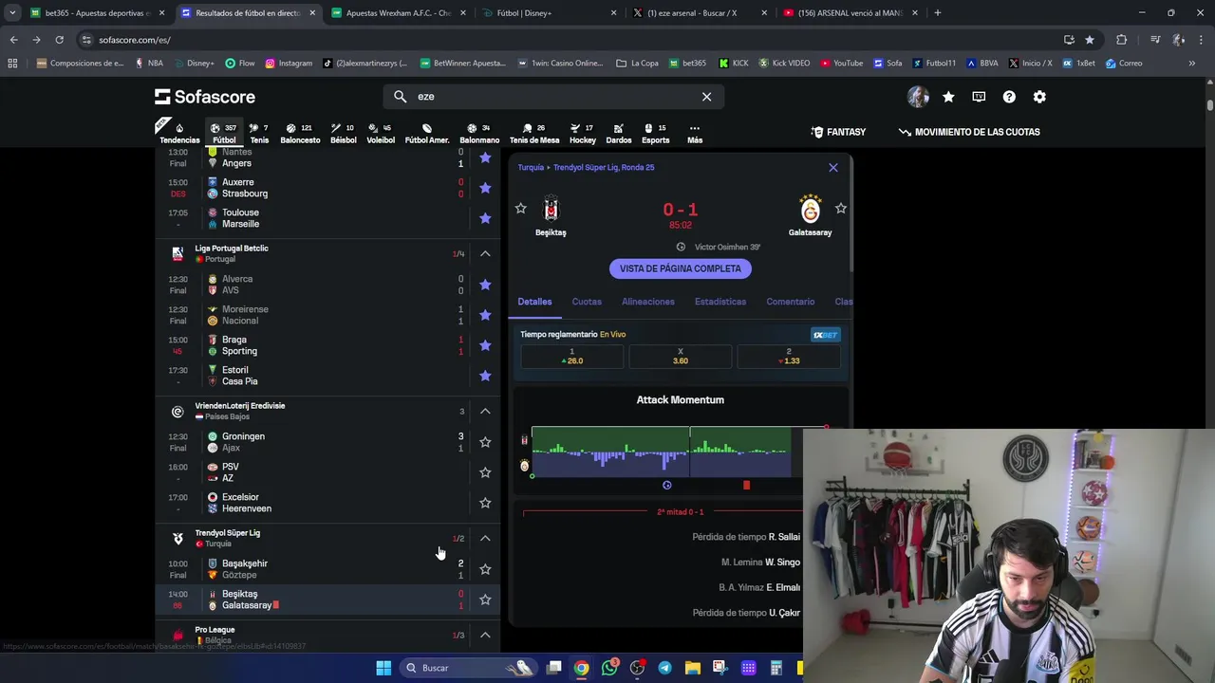Select the Detalles tab
The image size is (1215, 683).
pyautogui.click(x=534, y=302)
